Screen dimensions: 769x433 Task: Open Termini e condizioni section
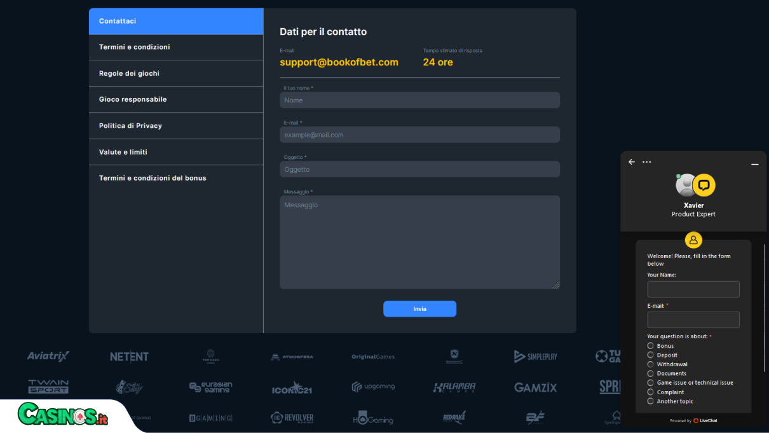coord(176,47)
